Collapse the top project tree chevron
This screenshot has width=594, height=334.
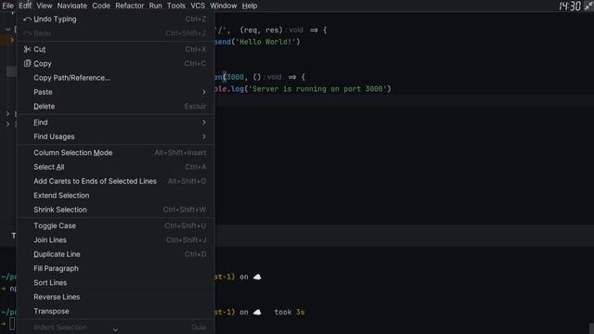coord(8,29)
